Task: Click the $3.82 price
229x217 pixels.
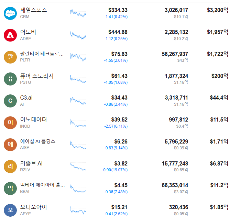Action: [121, 164]
